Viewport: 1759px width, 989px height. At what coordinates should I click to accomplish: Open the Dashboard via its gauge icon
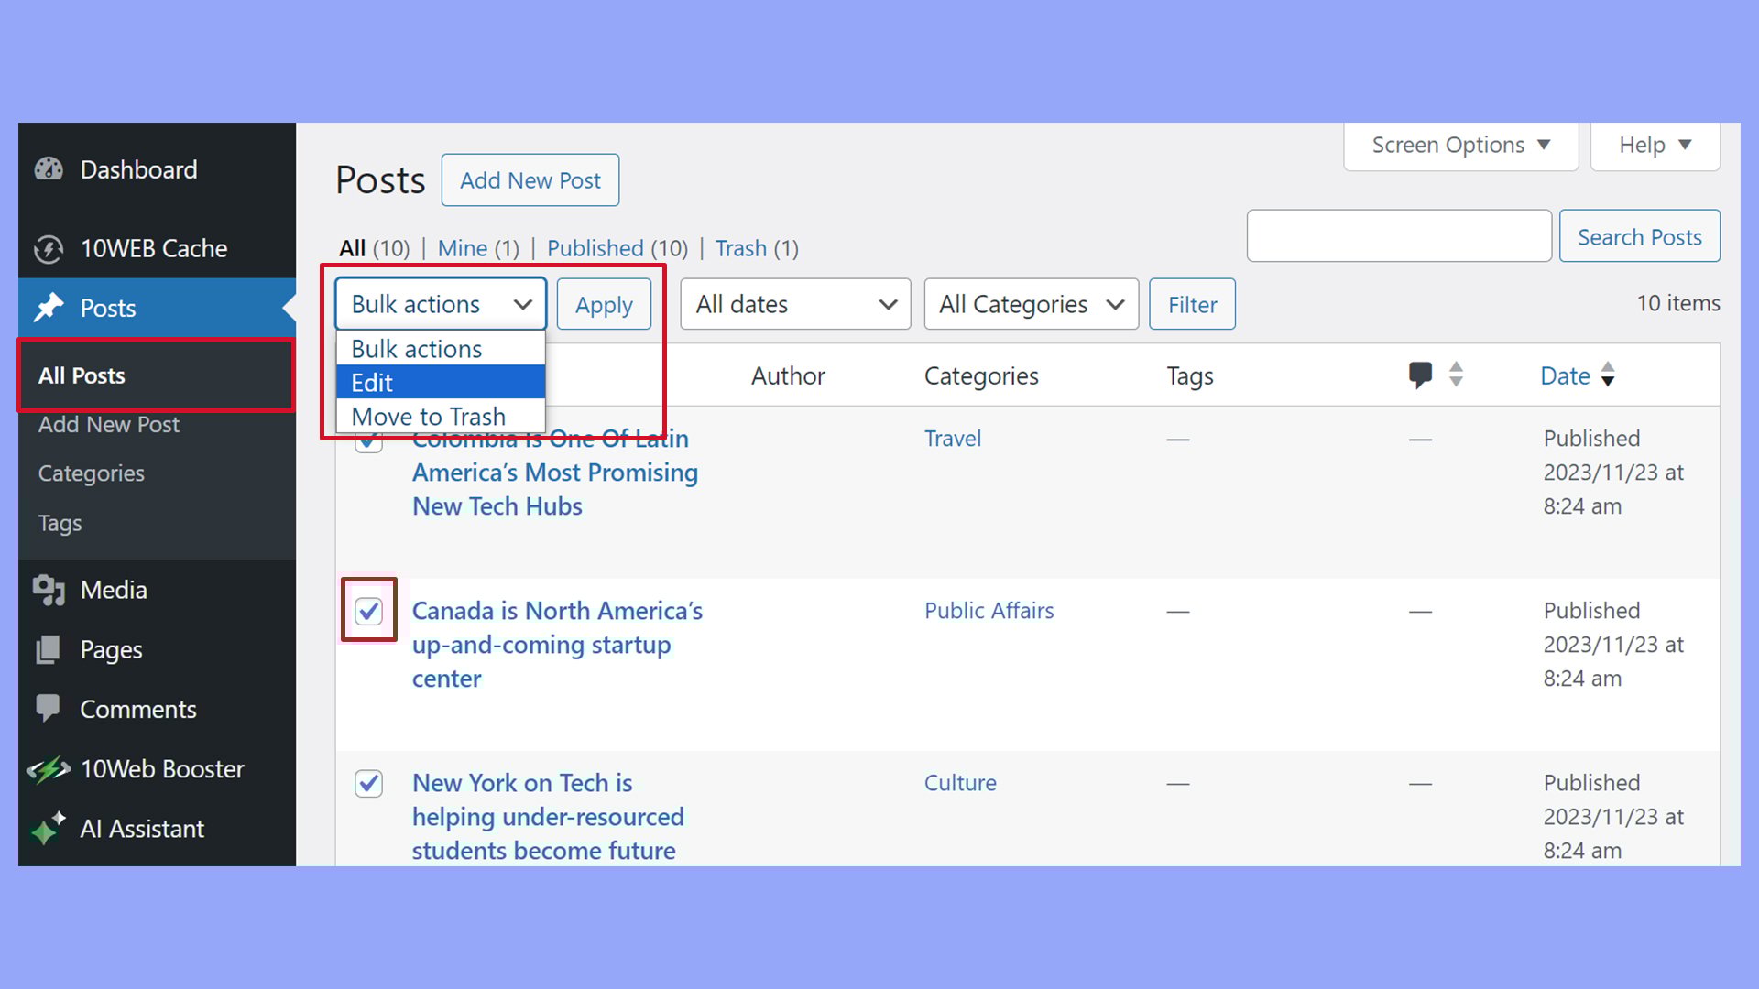49,169
